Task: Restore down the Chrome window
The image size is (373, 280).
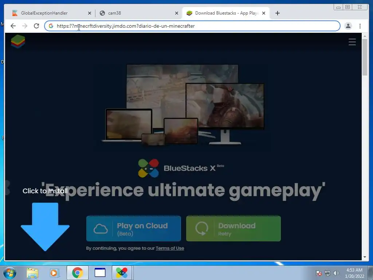Action: click(x=348, y=7)
